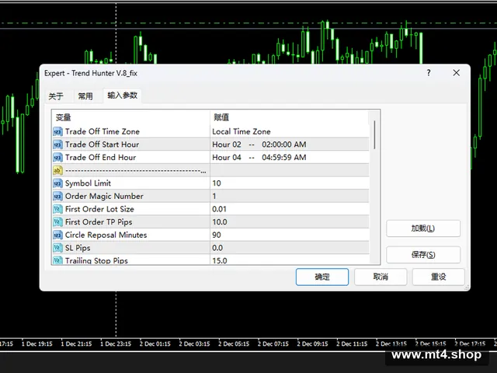Click the Trailing Stop Pips row icon
The image size is (497, 373).
(x=57, y=260)
